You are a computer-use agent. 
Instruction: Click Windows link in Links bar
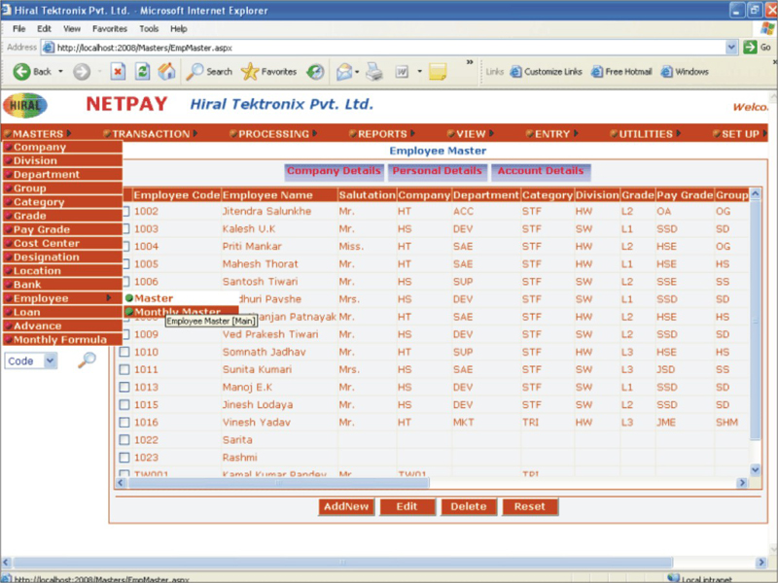click(x=685, y=72)
